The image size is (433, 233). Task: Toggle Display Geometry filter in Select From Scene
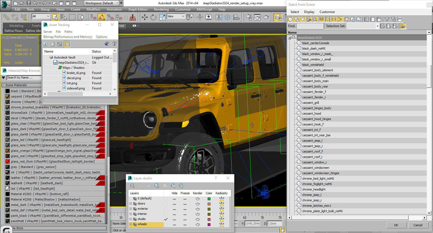click(290, 19)
